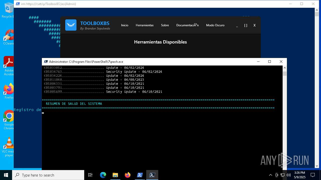Open Adobe Acrobat desktop shortcut
The width and height of the screenshot is (321, 180).
[x=8, y=66]
